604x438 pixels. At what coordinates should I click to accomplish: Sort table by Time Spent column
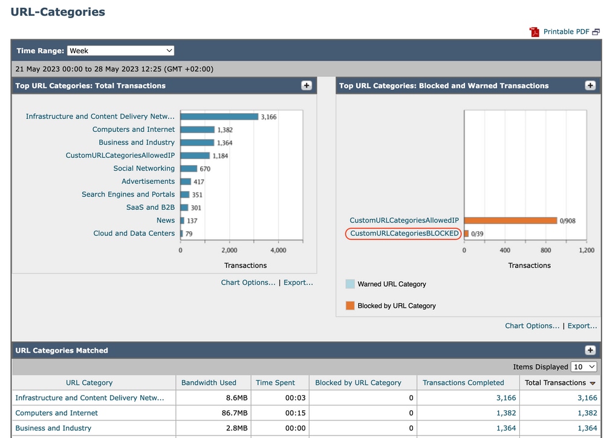[275, 382]
